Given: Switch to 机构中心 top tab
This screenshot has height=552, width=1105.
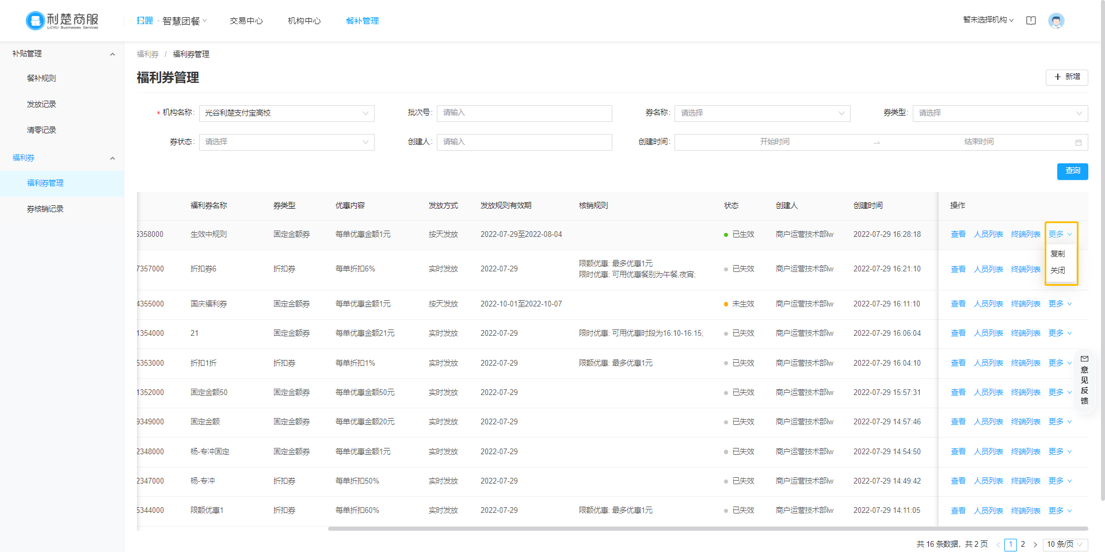Looking at the screenshot, I should pyautogui.click(x=304, y=21).
